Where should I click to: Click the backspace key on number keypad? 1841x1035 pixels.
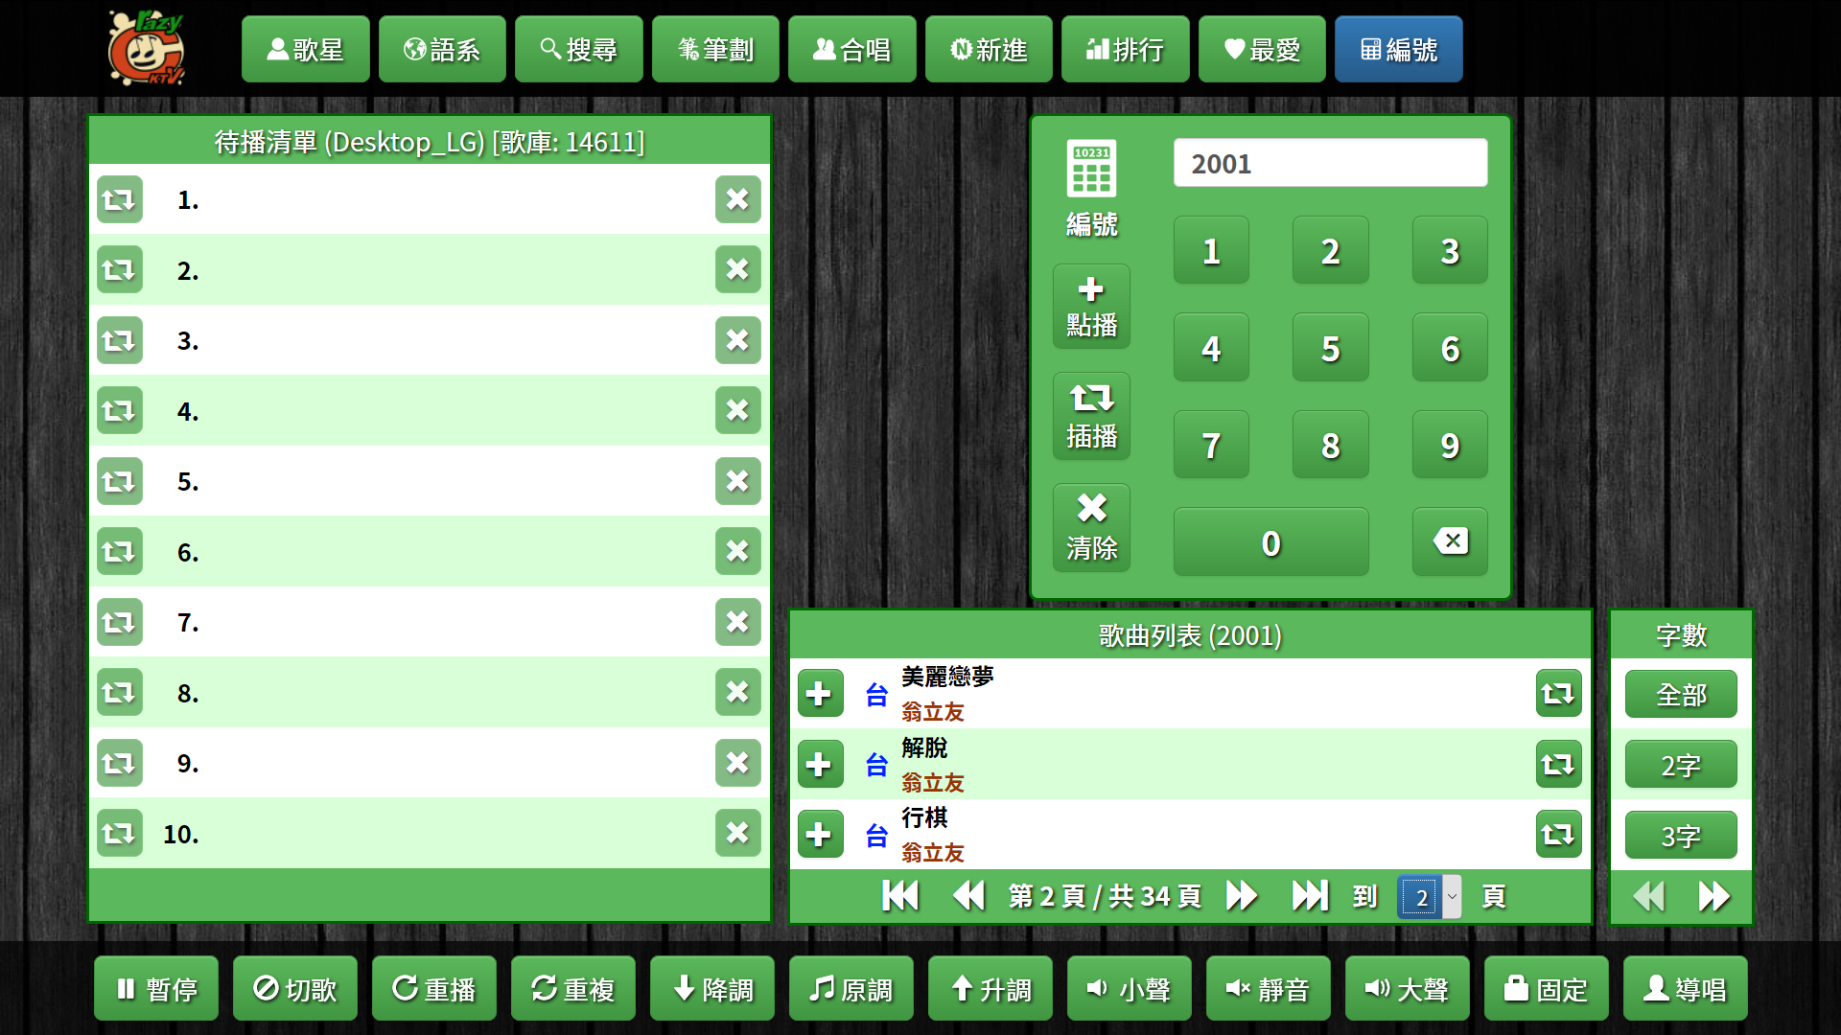tap(1450, 541)
